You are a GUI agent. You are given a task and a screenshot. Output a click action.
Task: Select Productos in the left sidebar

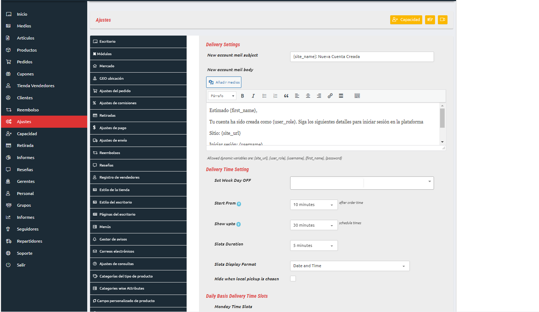click(27, 50)
